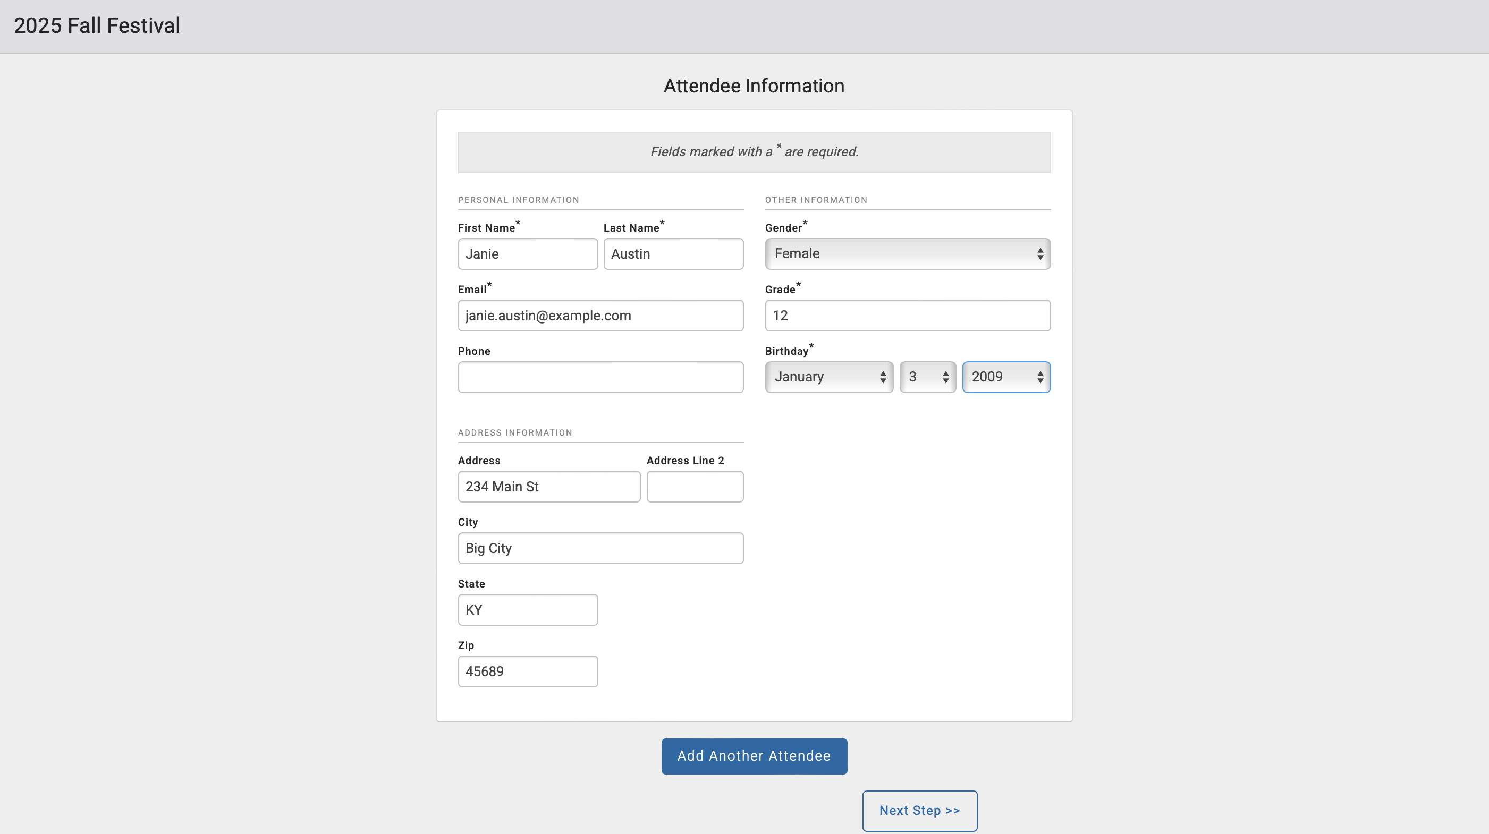Select the Grade field showing 12
Viewport: 1489px width, 834px height.
tap(907, 316)
